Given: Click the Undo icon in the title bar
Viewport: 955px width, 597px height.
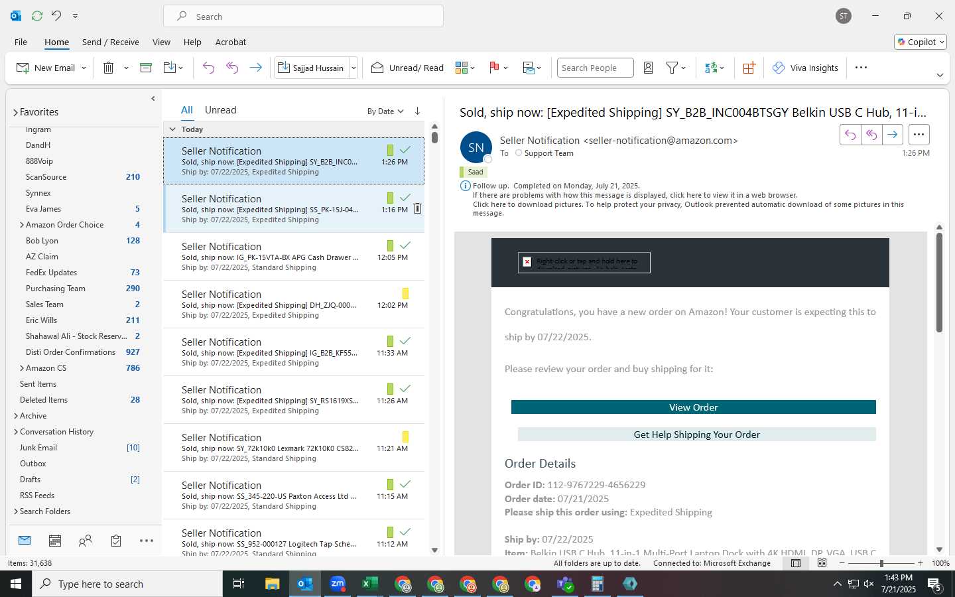Looking at the screenshot, I should [x=56, y=16].
